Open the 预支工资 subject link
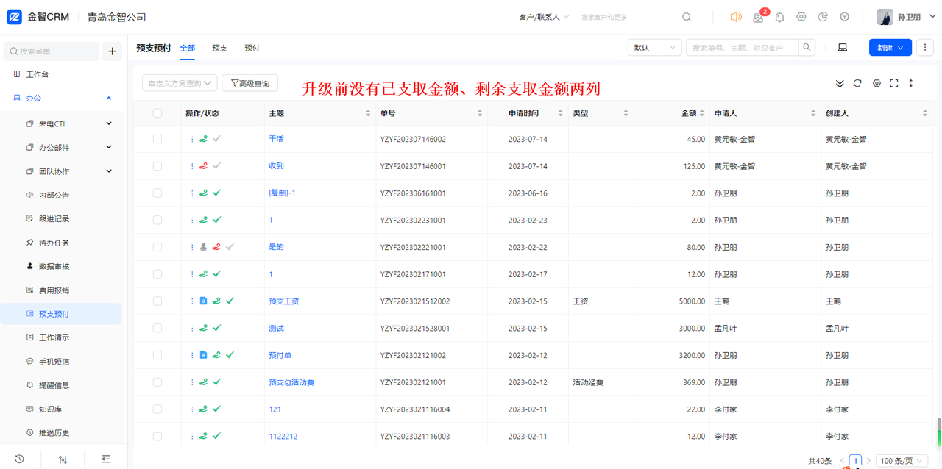 click(x=284, y=301)
